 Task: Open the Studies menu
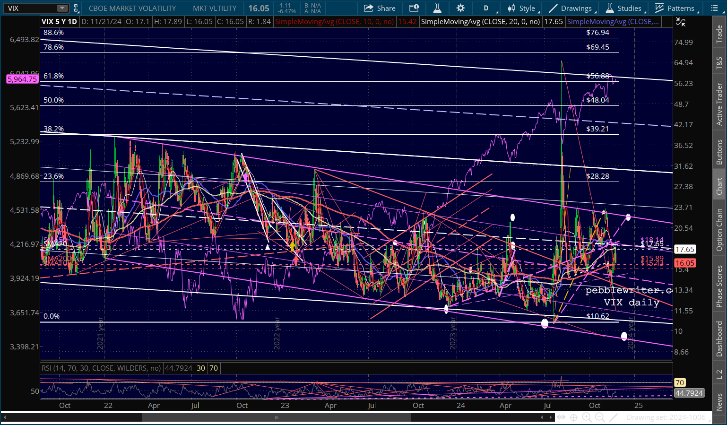pyautogui.click(x=624, y=8)
